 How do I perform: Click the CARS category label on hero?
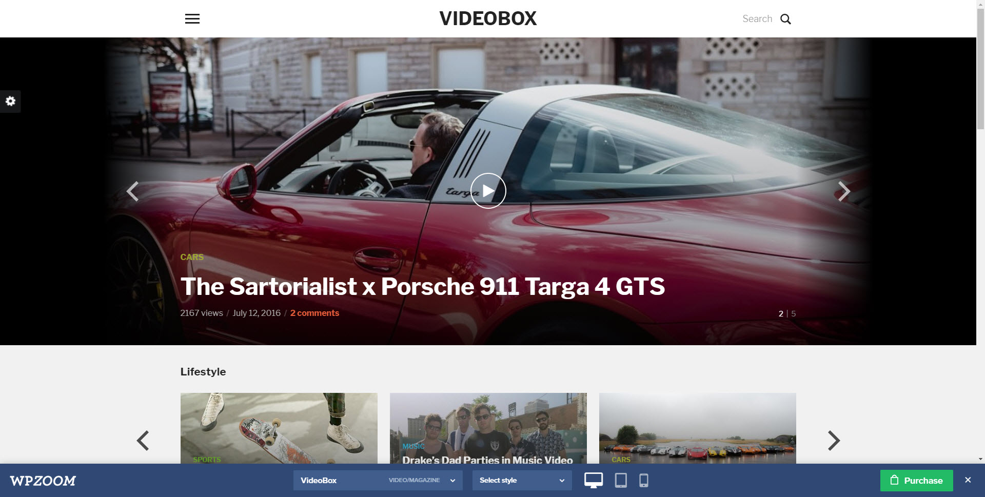[192, 257]
